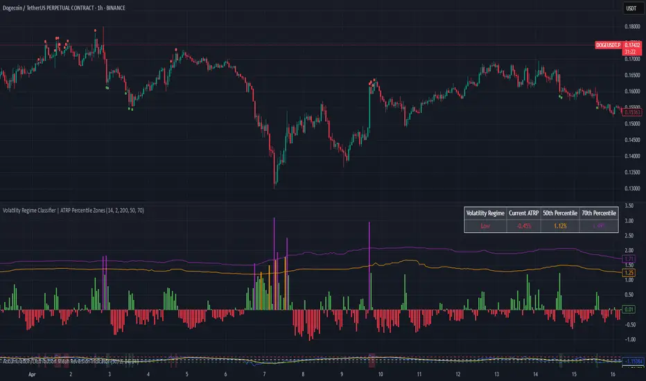This screenshot has width=646, height=381.
Task: Click the 0.17000 price axis label
Action: tap(632, 60)
